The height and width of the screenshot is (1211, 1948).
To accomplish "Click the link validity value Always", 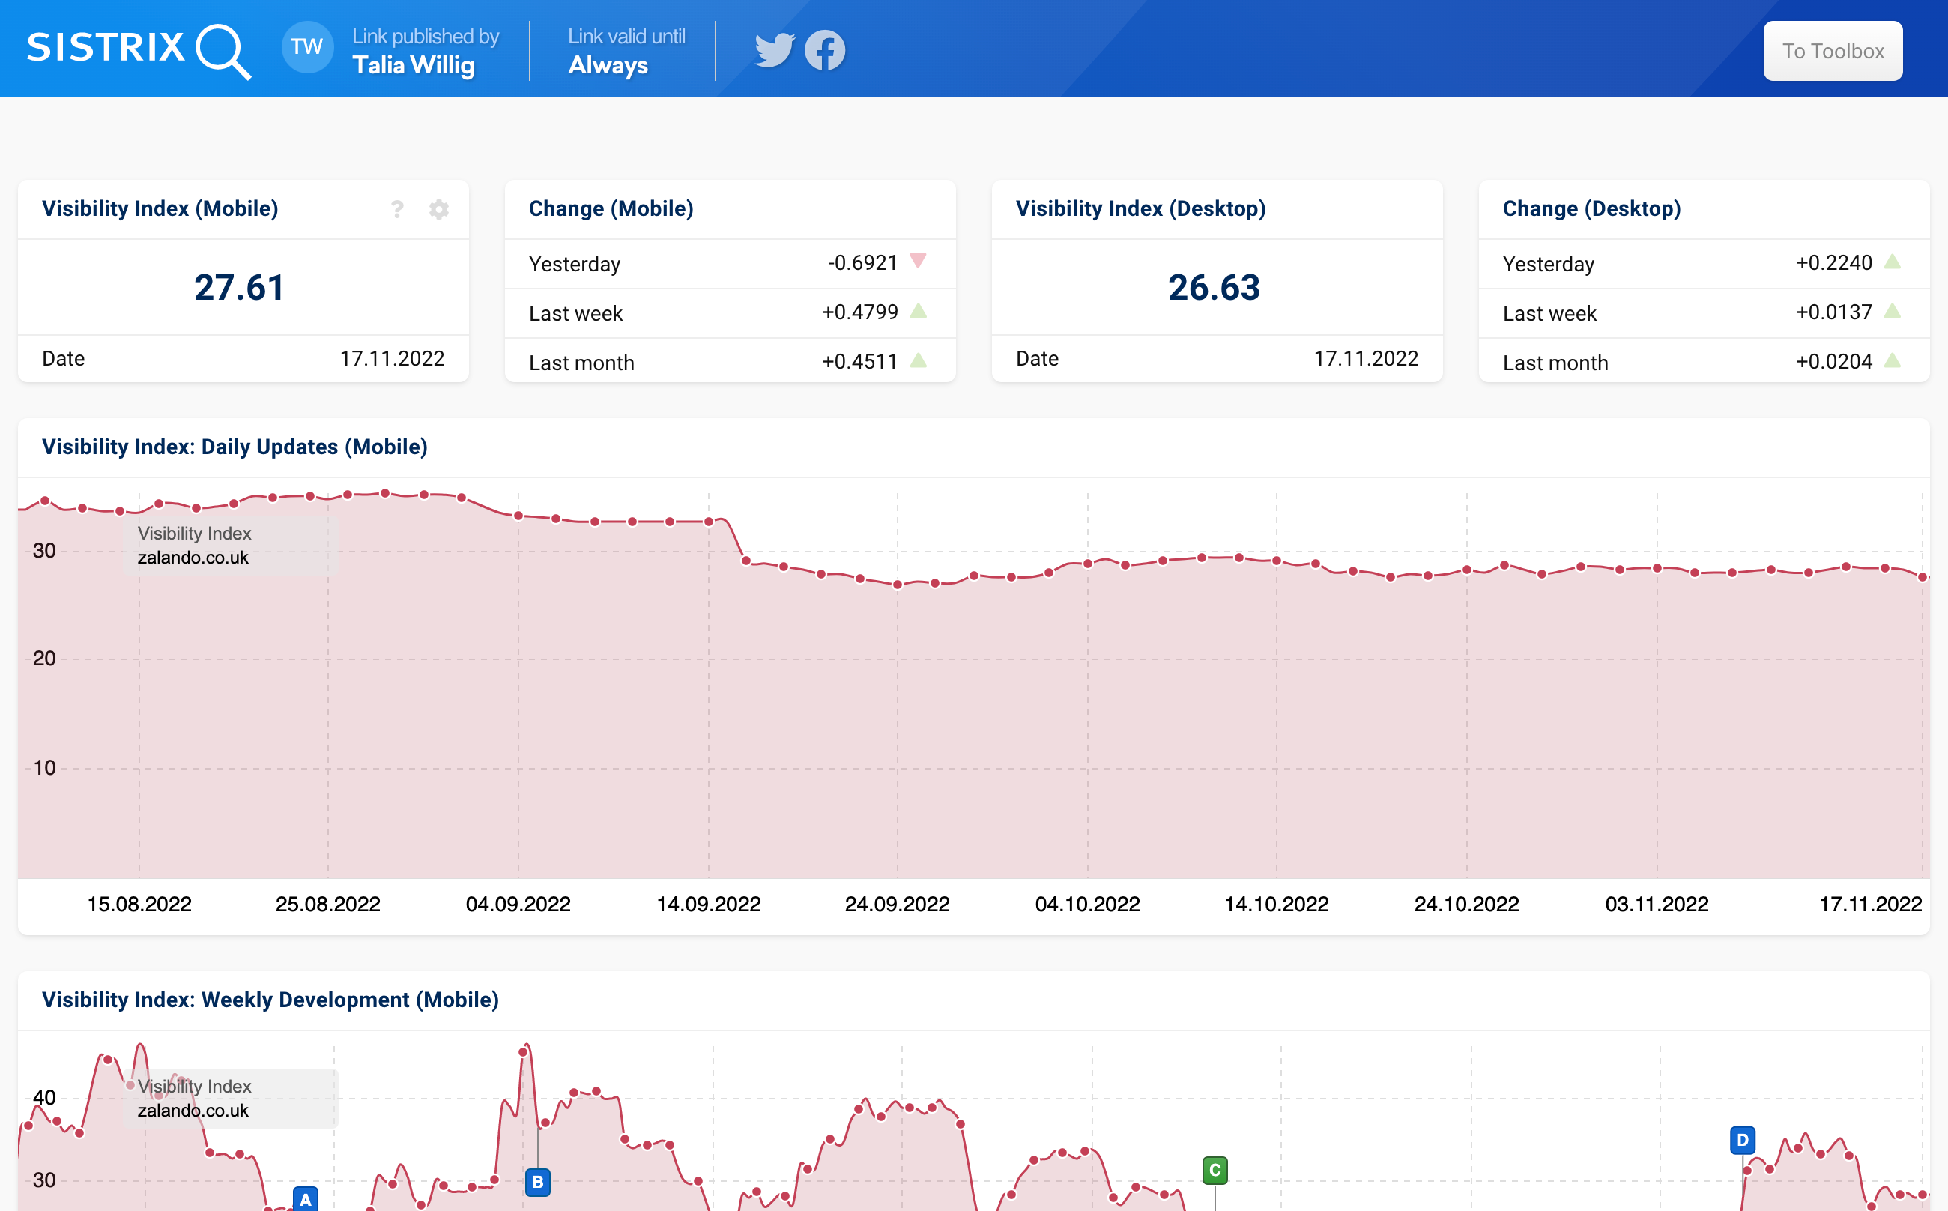I will pyautogui.click(x=608, y=66).
